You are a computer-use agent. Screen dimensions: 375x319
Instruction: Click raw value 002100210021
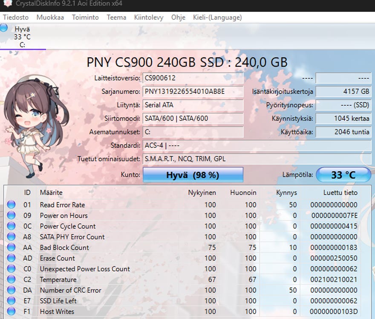(334, 279)
